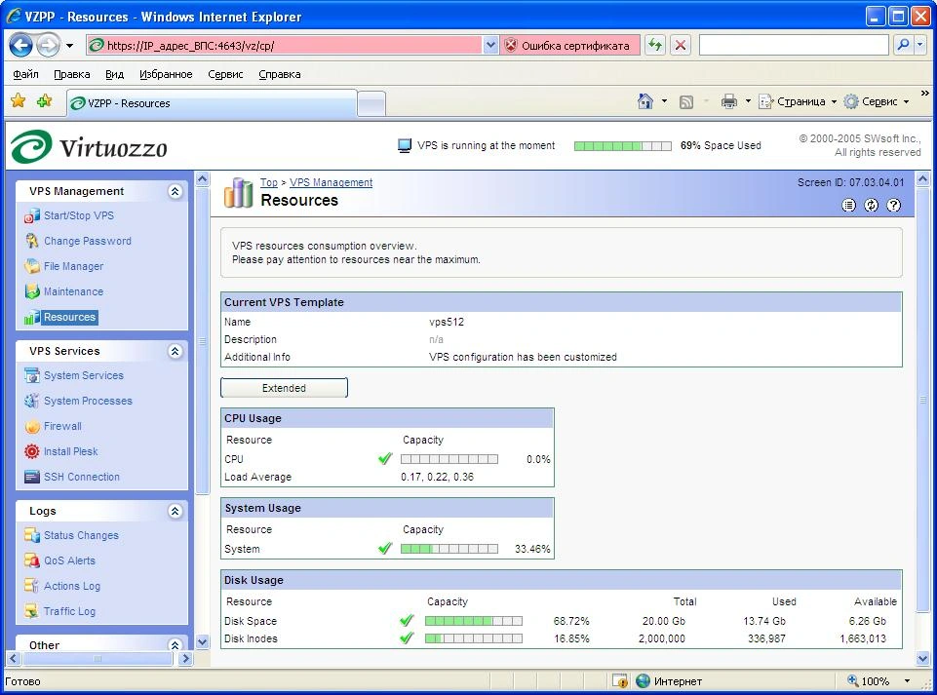Open the Print options dropdown arrow

point(748,101)
